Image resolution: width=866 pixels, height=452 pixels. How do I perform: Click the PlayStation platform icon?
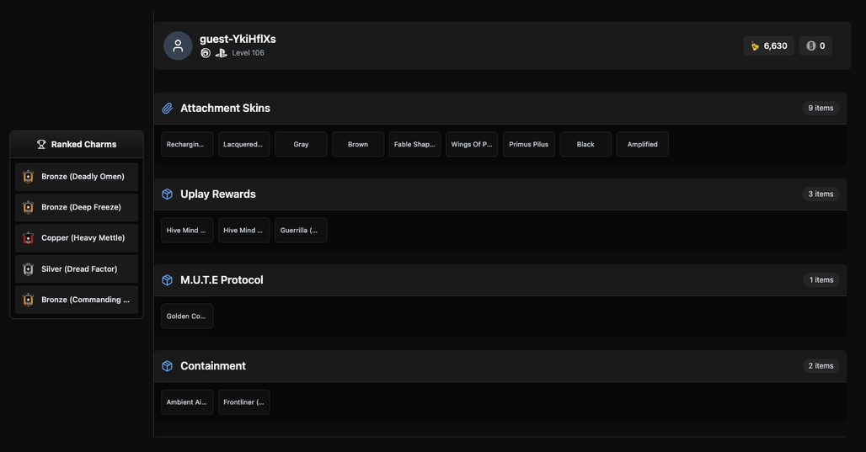pyautogui.click(x=221, y=53)
